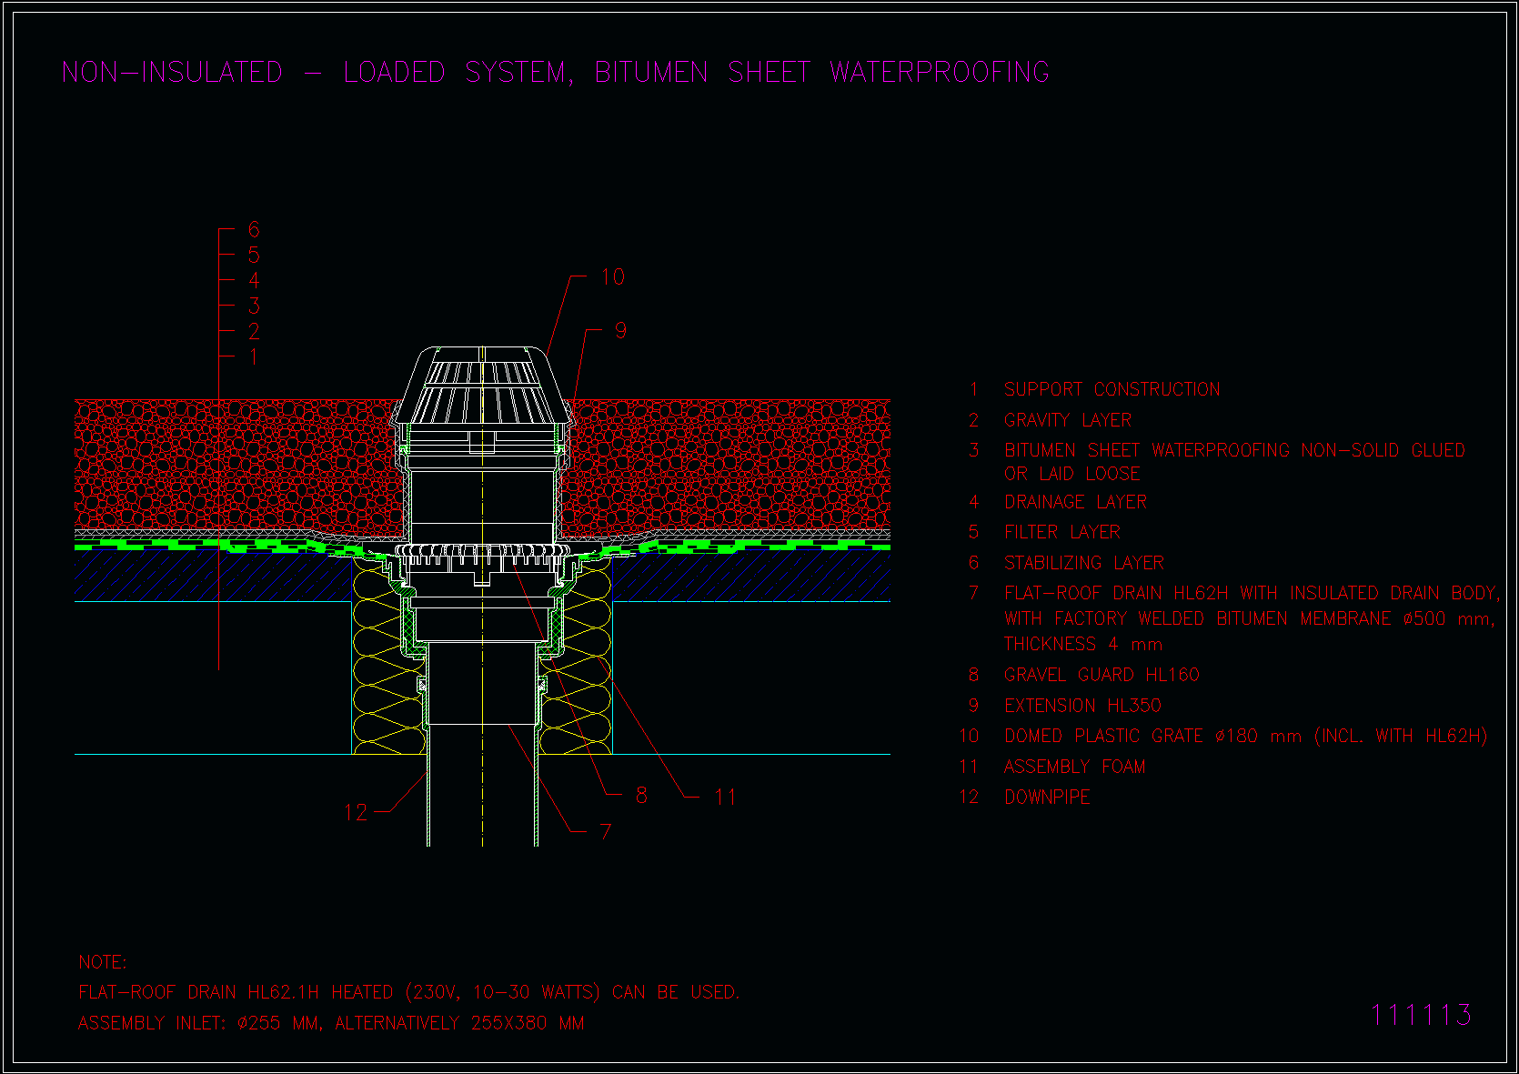Select the 'NOTE:' heading text
Viewport: 1519px width, 1074px height.
[103, 962]
